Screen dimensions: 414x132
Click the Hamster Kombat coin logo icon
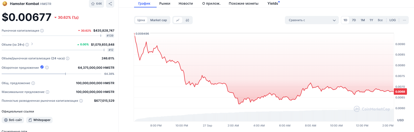pyautogui.click(x=4, y=4)
